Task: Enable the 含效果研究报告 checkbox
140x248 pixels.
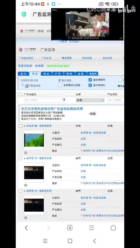Action: click(x=60, y=85)
